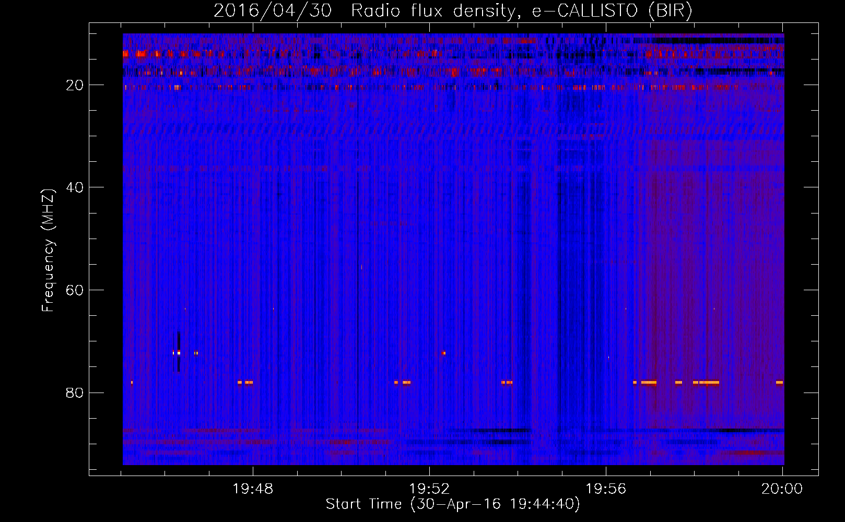Click the '19:48' time tick label

click(253, 489)
